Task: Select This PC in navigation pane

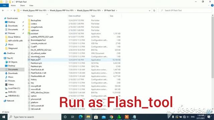Action: 10,58
